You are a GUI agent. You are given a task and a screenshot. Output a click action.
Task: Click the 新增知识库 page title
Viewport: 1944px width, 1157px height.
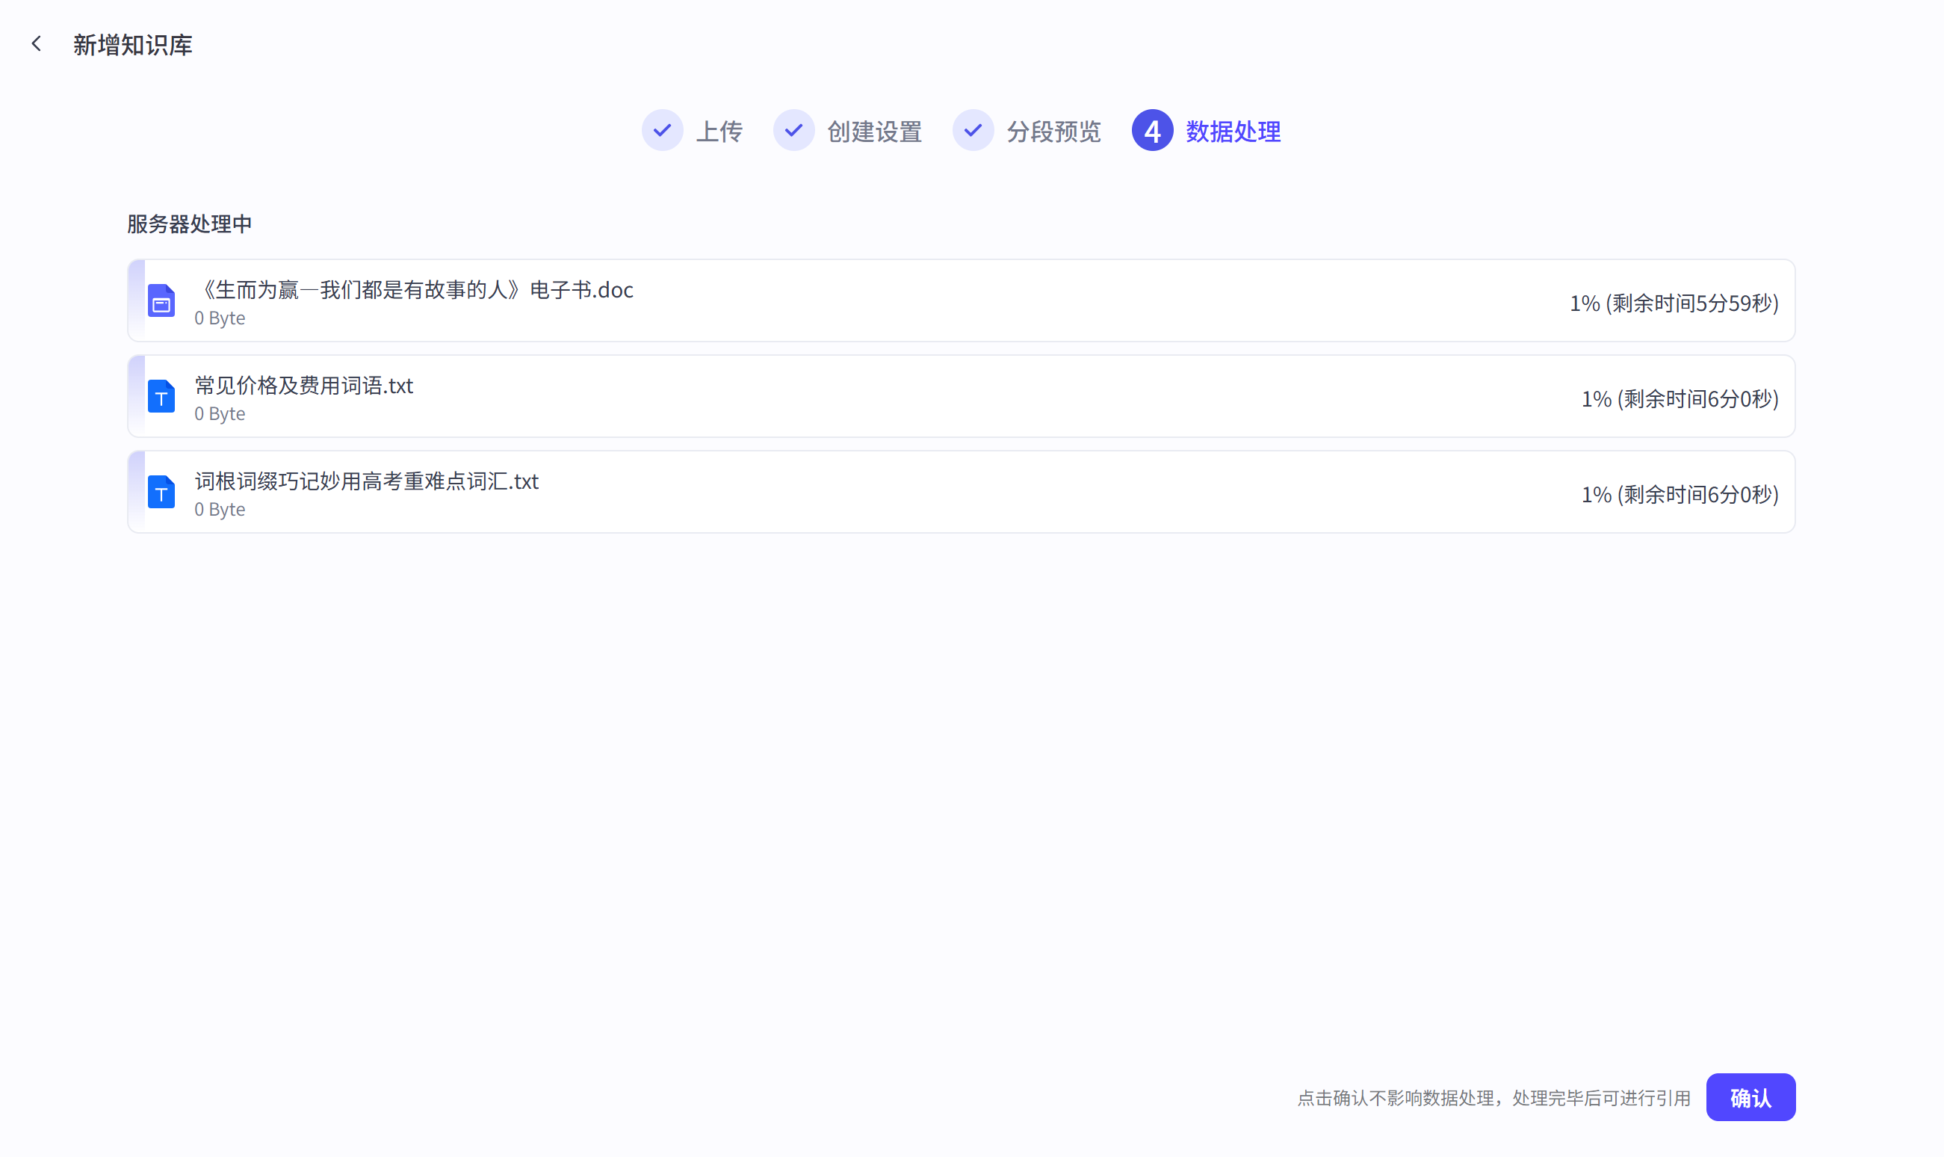point(132,44)
